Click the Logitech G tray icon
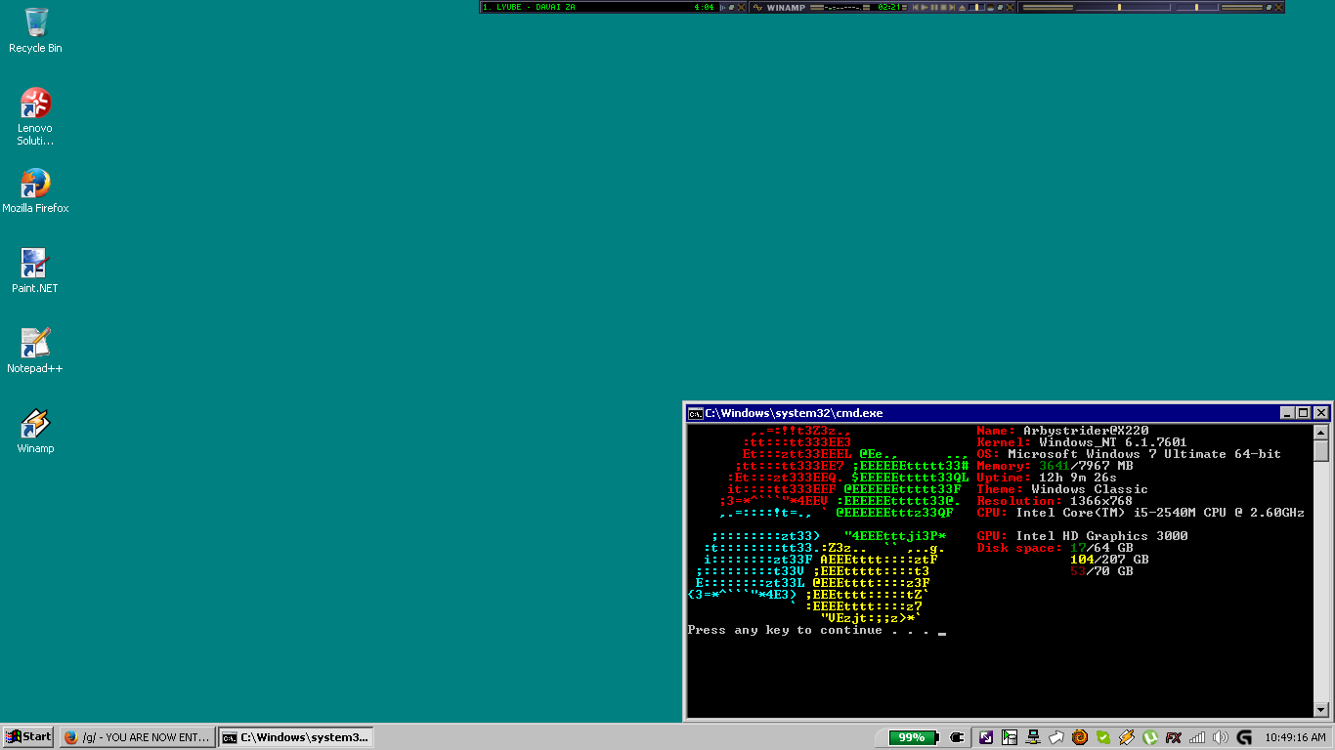The image size is (1335, 750). coord(1244,737)
